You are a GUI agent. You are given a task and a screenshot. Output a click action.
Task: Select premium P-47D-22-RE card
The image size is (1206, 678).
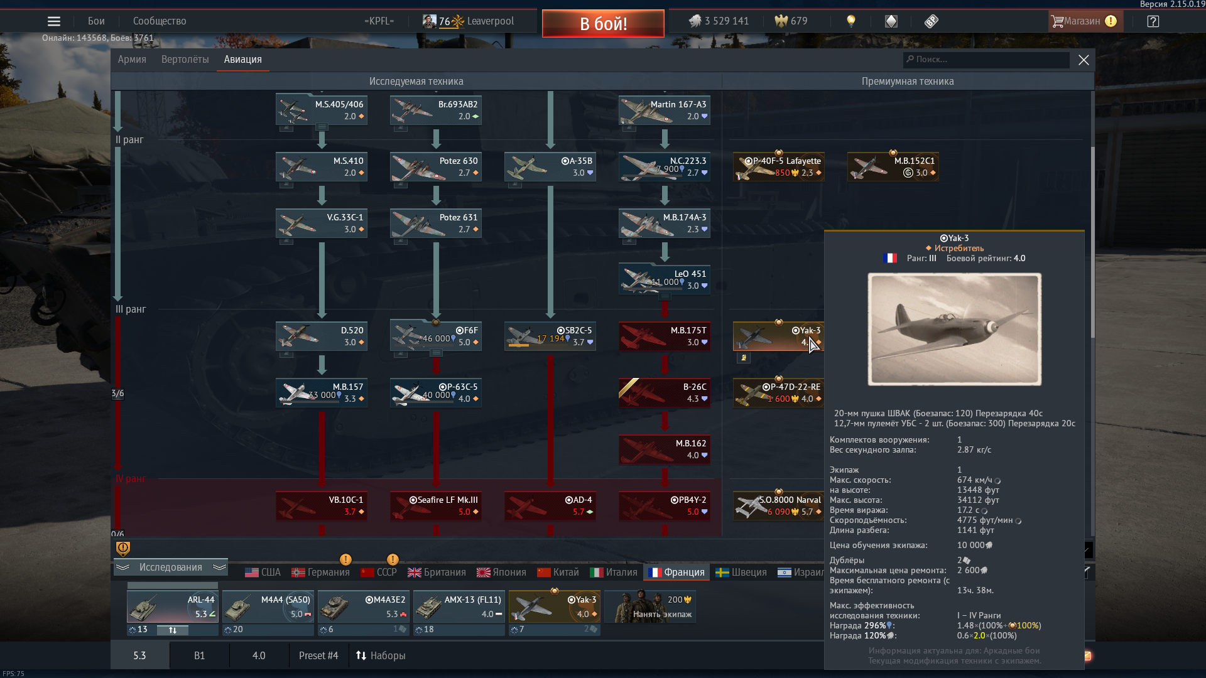tap(779, 392)
